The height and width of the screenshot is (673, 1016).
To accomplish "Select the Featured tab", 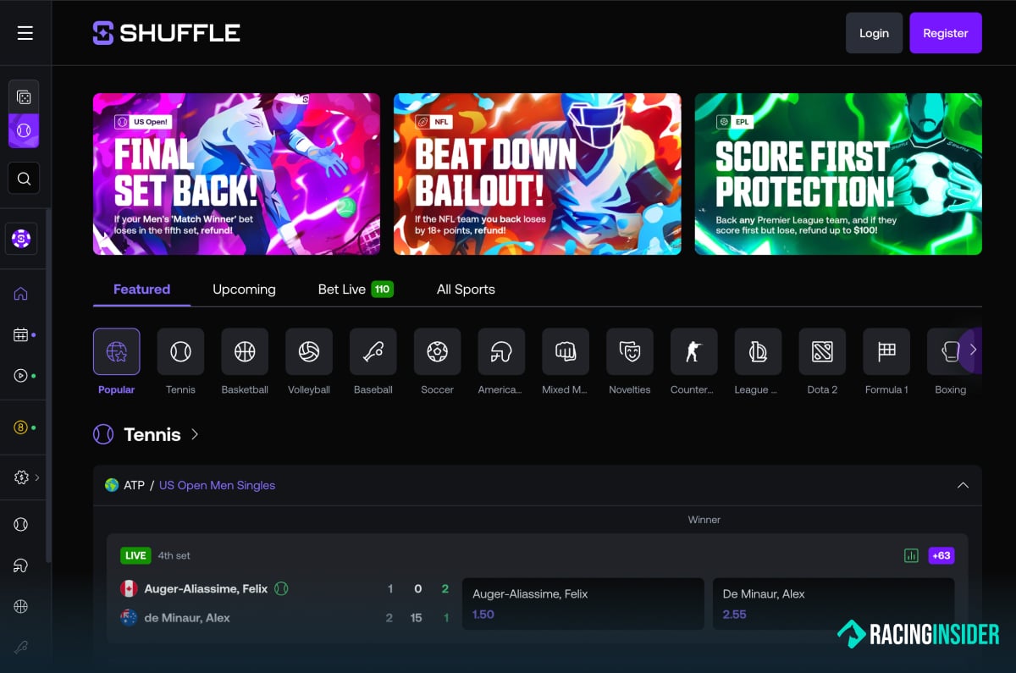I will [x=141, y=290].
